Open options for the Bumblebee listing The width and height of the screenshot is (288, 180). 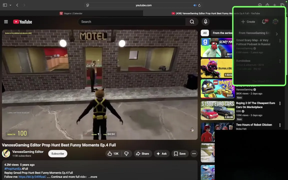click(280, 61)
